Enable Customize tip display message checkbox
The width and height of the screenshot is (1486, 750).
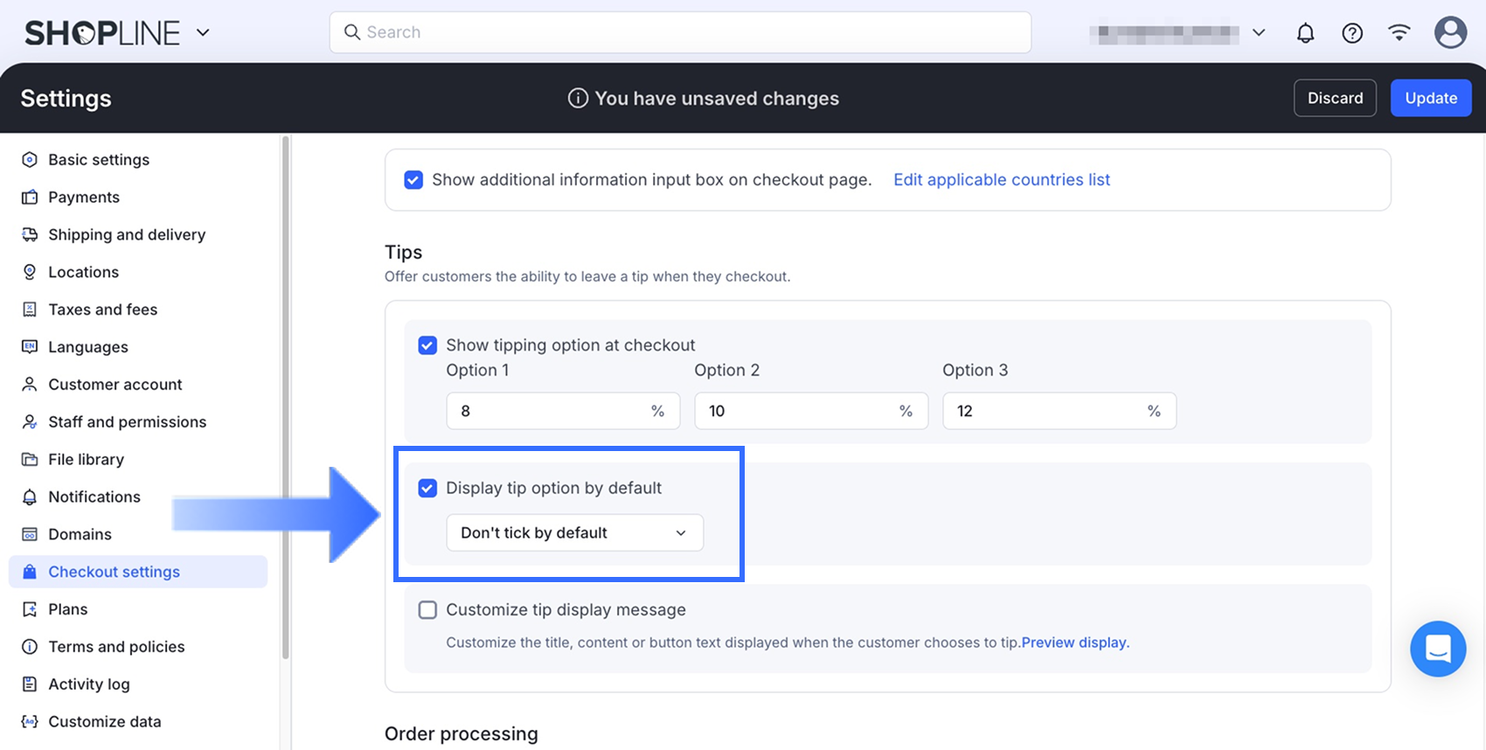coord(427,610)
